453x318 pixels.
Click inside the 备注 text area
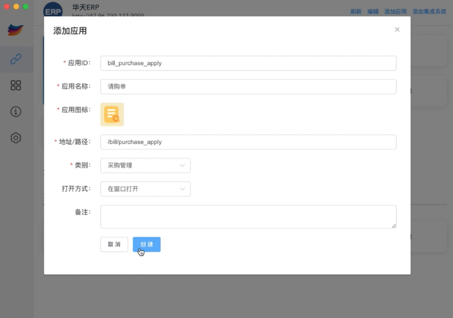pos(248,217)
